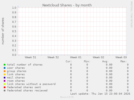Click the red federated shares sent swatch
The image size is (134, 100).
coord(5,87)
